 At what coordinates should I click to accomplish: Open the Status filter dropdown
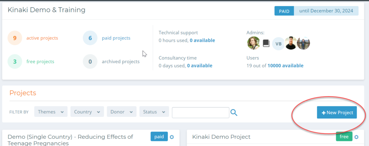pyautogui.click(x=154, y=112)
